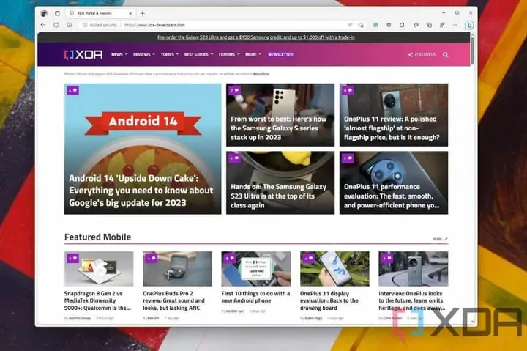Click author name Dylan Raga
Image resolution: width=527 pixels, height=351 pixels.
click(313, 318)
